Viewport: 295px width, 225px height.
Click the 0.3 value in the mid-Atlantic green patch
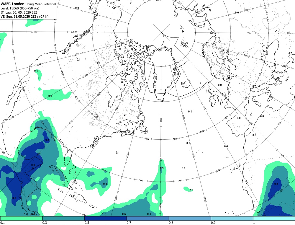[162, 168]
